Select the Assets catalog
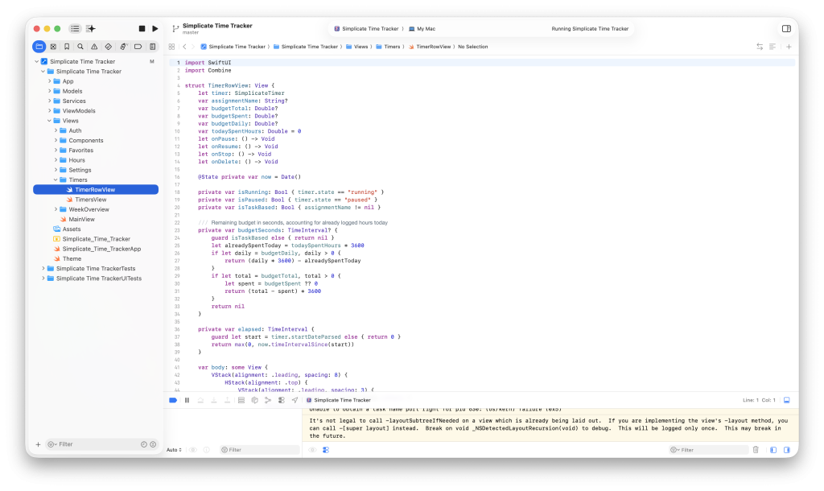The width and height of the screenshot is (824, 491). coord(72,229)
